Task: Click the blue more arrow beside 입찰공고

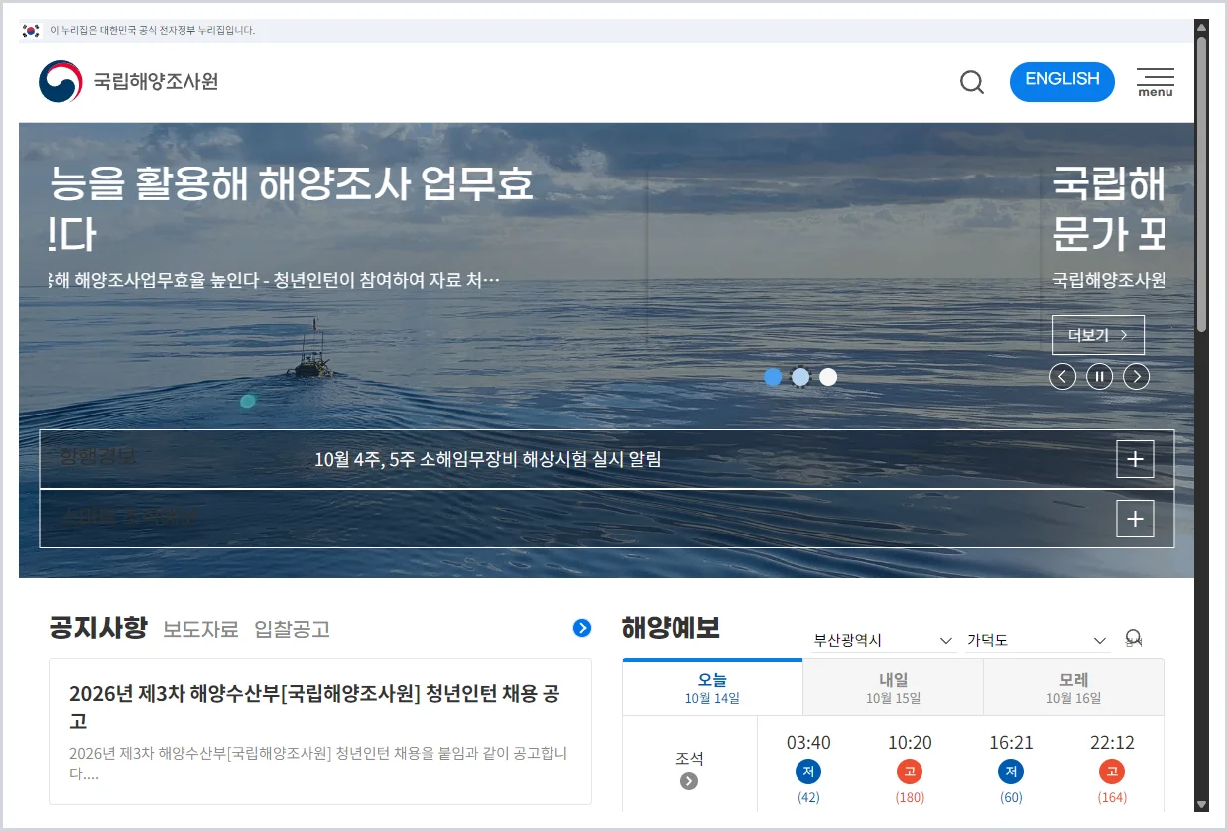Action: pyautogui.click(x=582, y=628)
